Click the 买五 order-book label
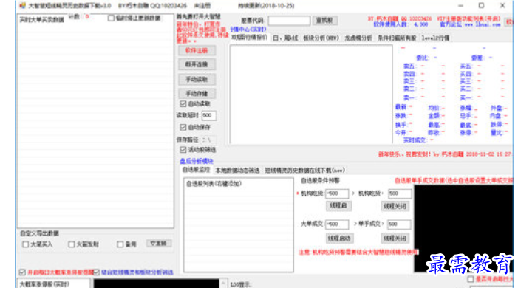 tap(466, 66)
